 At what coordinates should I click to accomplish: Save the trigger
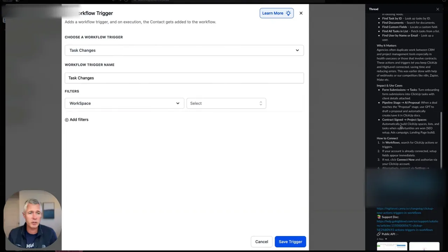290,242
